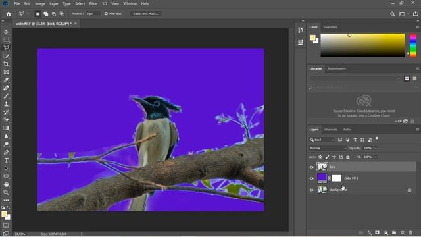The width and height of the screenshot is (421, 237).
Task: Open the layer filter Kind dropdown
Action: point(322,140)
